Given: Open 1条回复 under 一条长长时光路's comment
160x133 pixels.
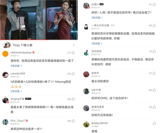Looking at the screenshot, I should click(97, 43).
